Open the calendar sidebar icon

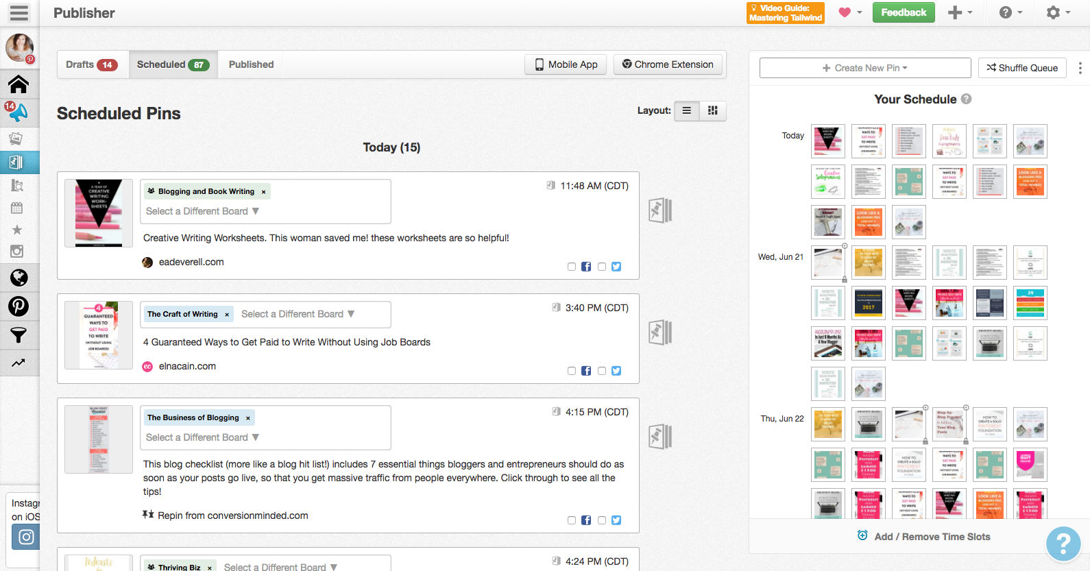point(17,208)
